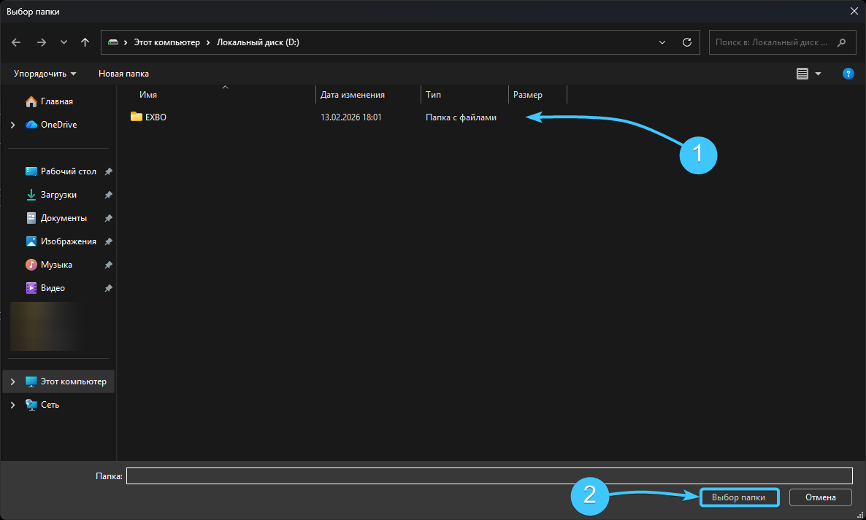
Task: Click the Папка text input field
Action: [489, 476]
